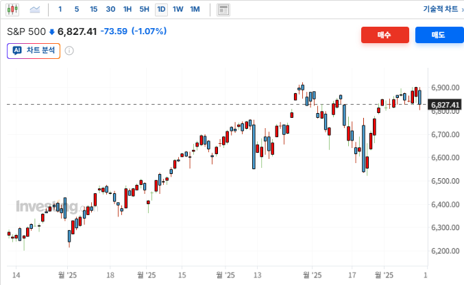The image size is (464, 285).
Task: Choose the 1D daily interval
Action: pos(161,10)
